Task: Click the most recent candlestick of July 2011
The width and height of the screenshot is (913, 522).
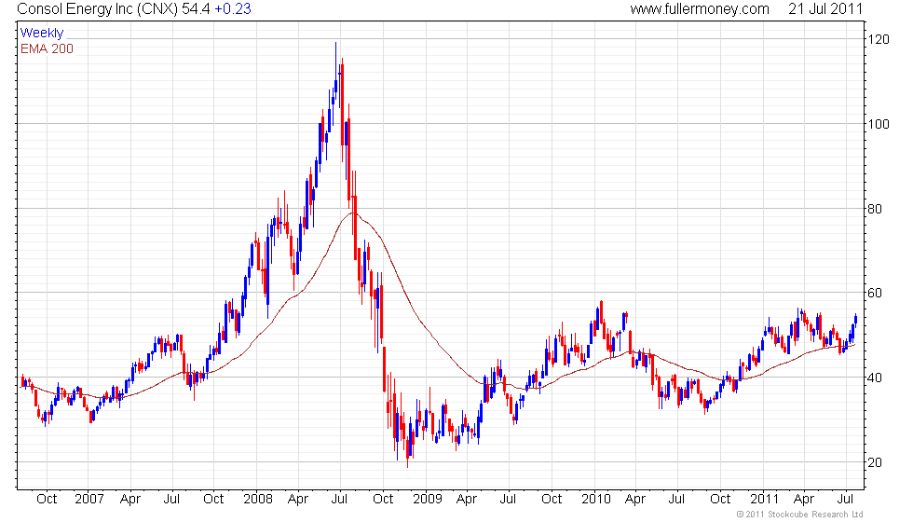Action: click(855, 319)
